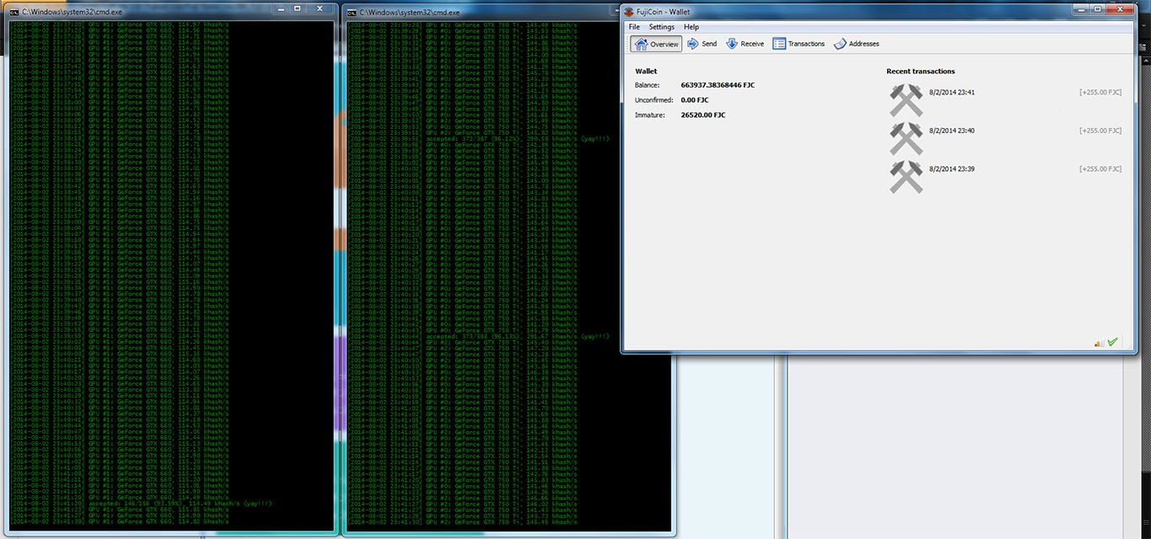
Task: Click the mining pickaxe icon for 23:40 transaction
Action: click(906, 139)
